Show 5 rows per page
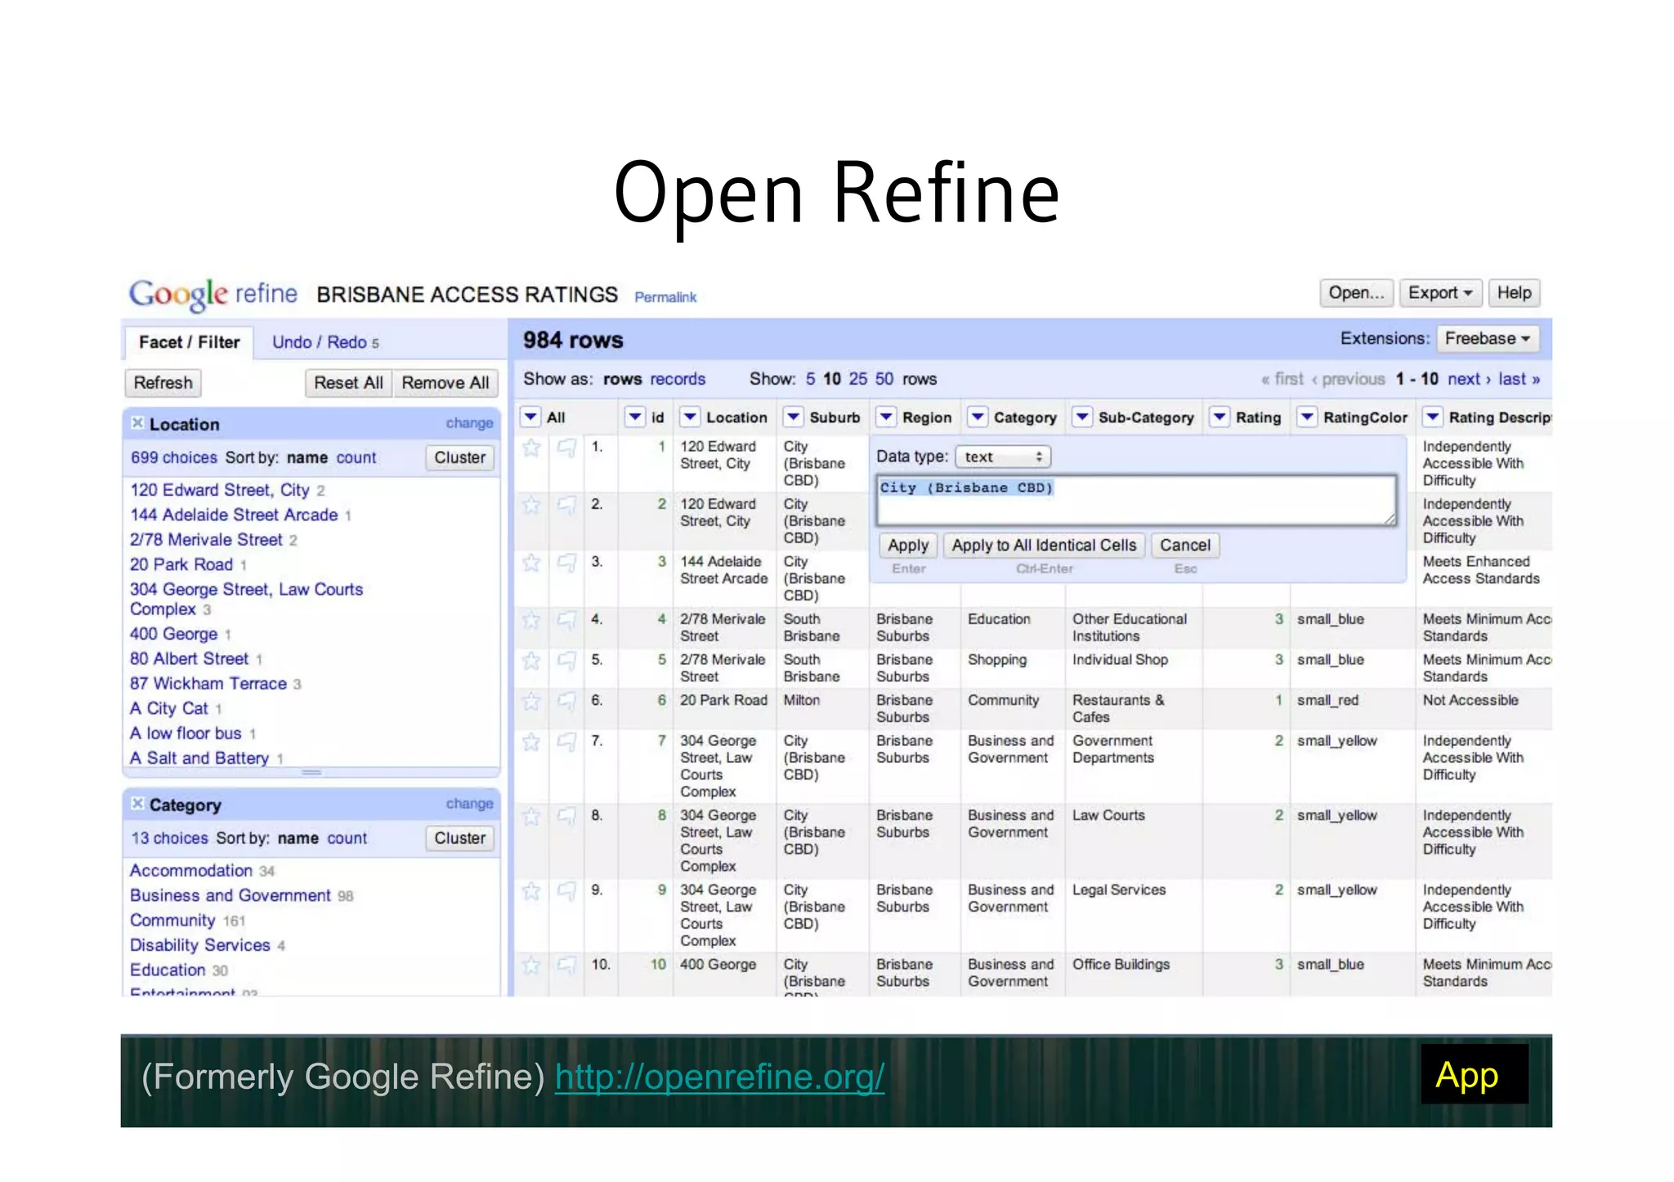 (810, 379)
